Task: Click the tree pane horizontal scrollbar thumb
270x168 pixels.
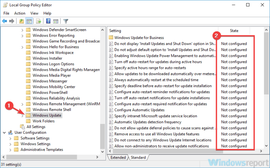Action: pos(42,157)
